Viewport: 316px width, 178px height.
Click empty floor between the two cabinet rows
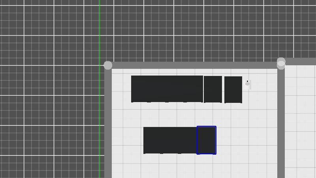tap(178, 115)
